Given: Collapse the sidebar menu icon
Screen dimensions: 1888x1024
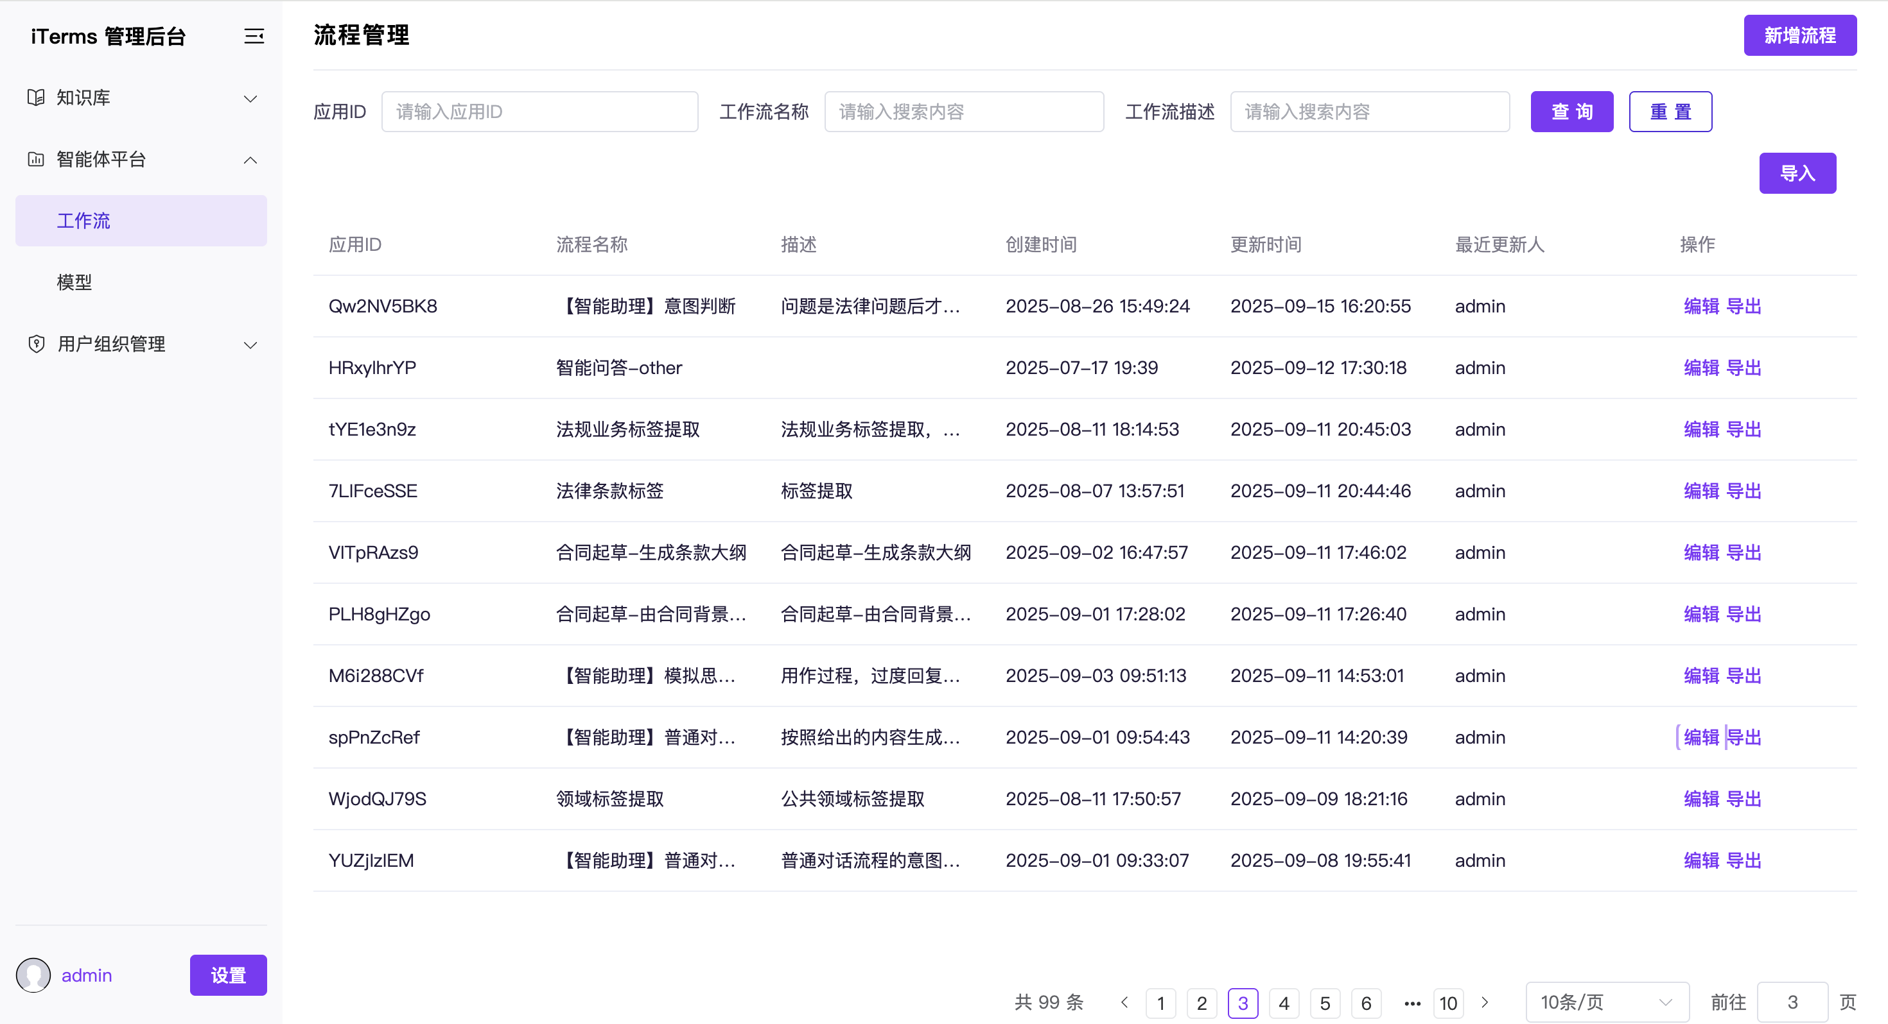Looking at the screenshot, I should point(254,36).
